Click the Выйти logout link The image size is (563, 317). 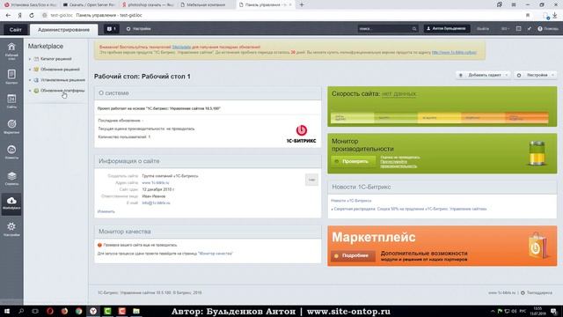483,29
